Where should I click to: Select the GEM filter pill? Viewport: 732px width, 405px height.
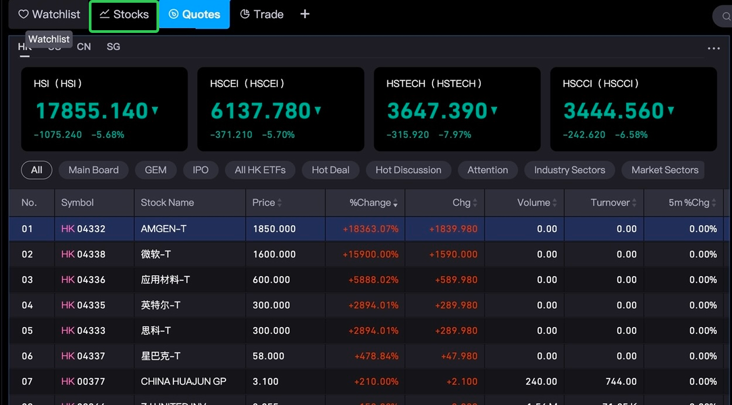coord(156,170)
